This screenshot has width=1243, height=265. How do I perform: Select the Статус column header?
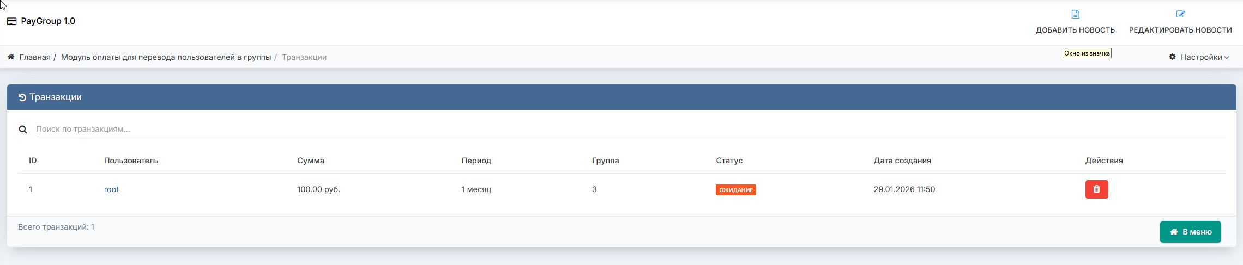(x=729, y=161)
